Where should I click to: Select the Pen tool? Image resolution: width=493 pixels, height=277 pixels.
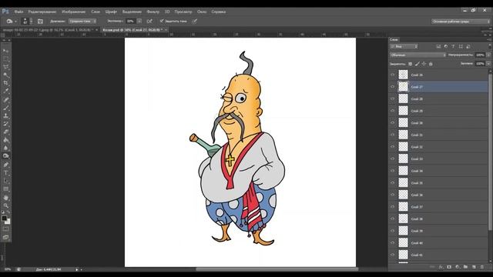5,165
